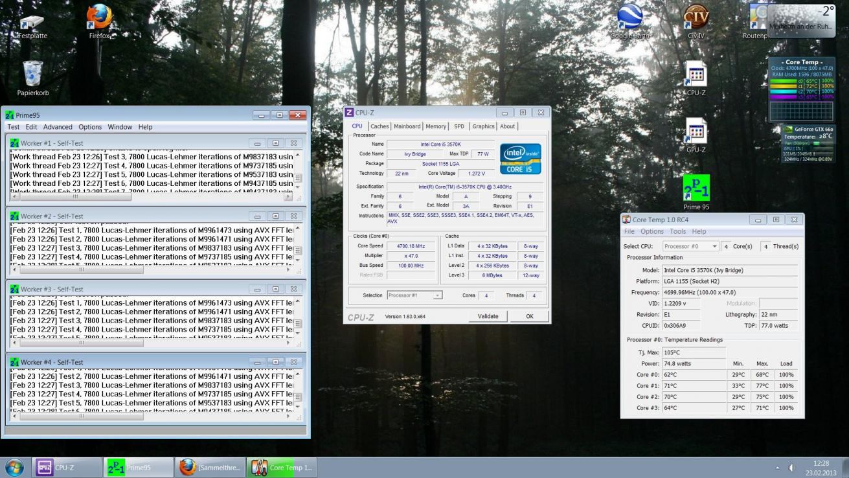Viewport: 849px width, 478px height.
Task: Open the Festplatte desktop shortcut
Action: (32, 25)
